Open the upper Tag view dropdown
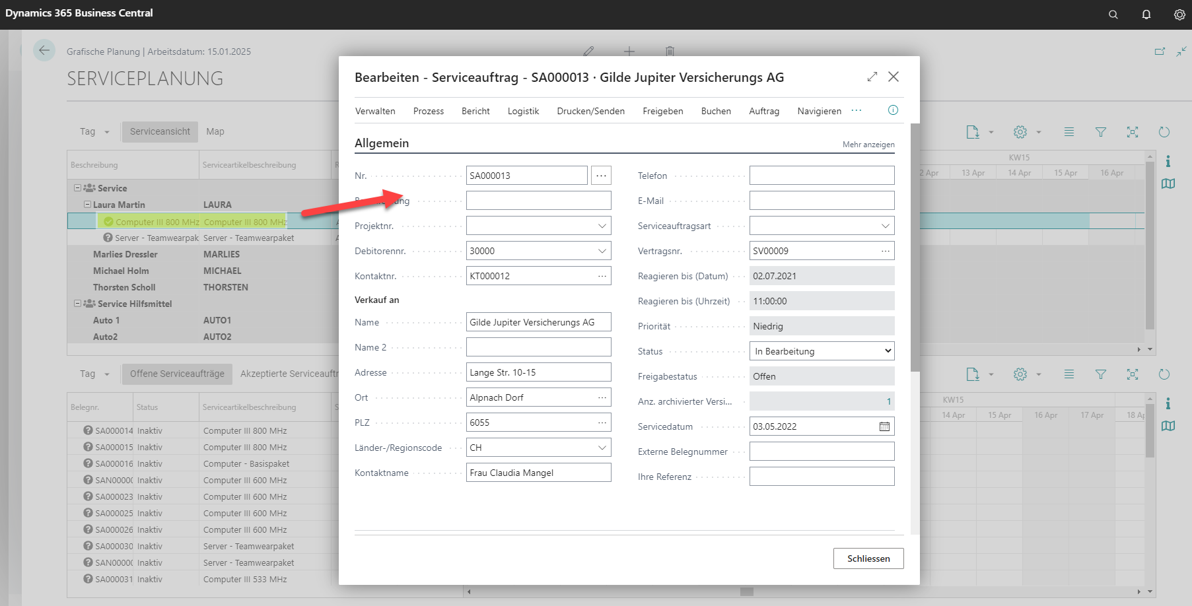 (x=94, y=131)
